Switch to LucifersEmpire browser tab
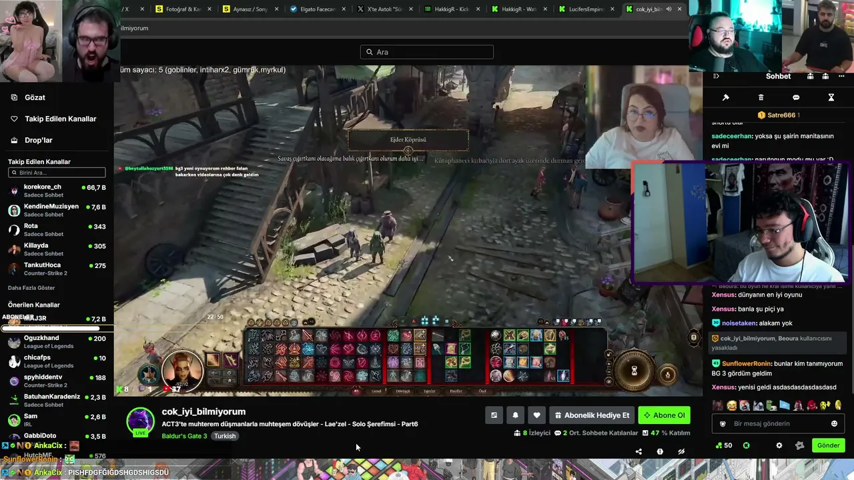Screen dimensions: 854x480 586,9
